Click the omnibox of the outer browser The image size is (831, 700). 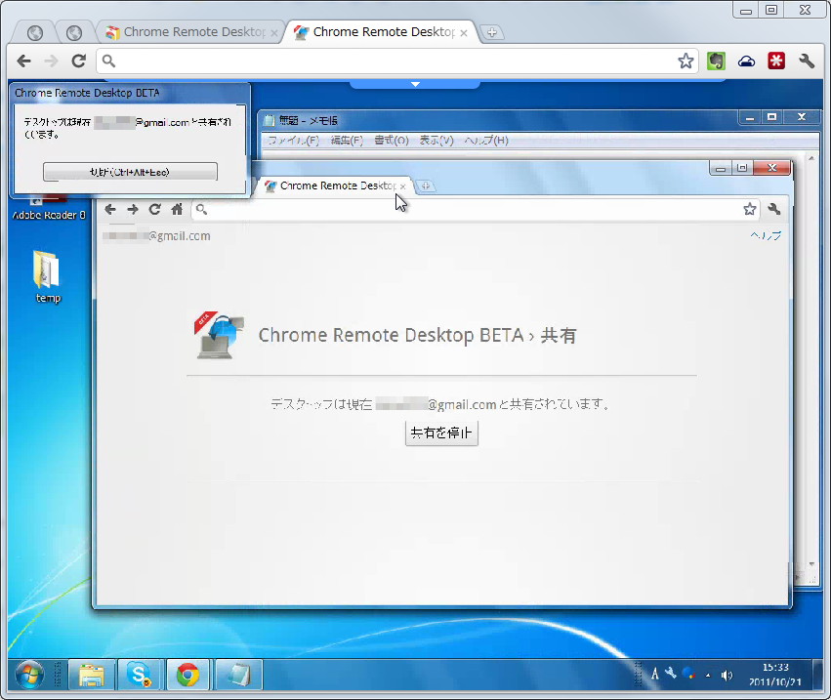pyautogui.click(x=391, y=61)
